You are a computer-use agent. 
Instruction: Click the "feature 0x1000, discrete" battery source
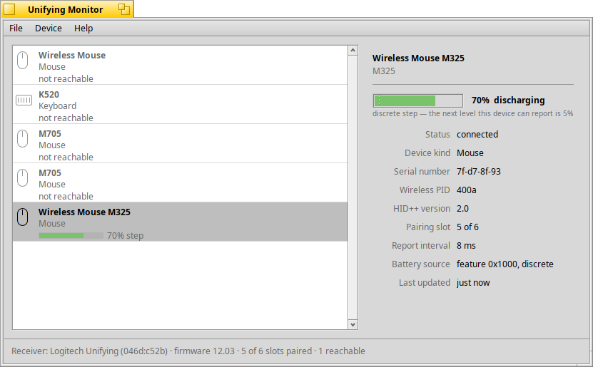505,264
